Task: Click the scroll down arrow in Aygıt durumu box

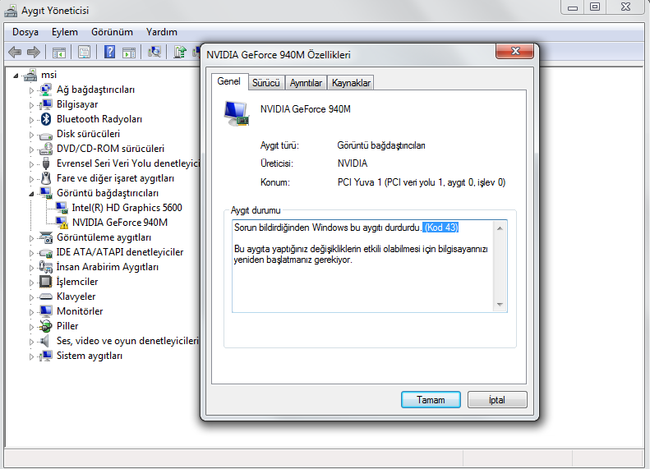Action: pyautogui.click(x=500, y=305)
